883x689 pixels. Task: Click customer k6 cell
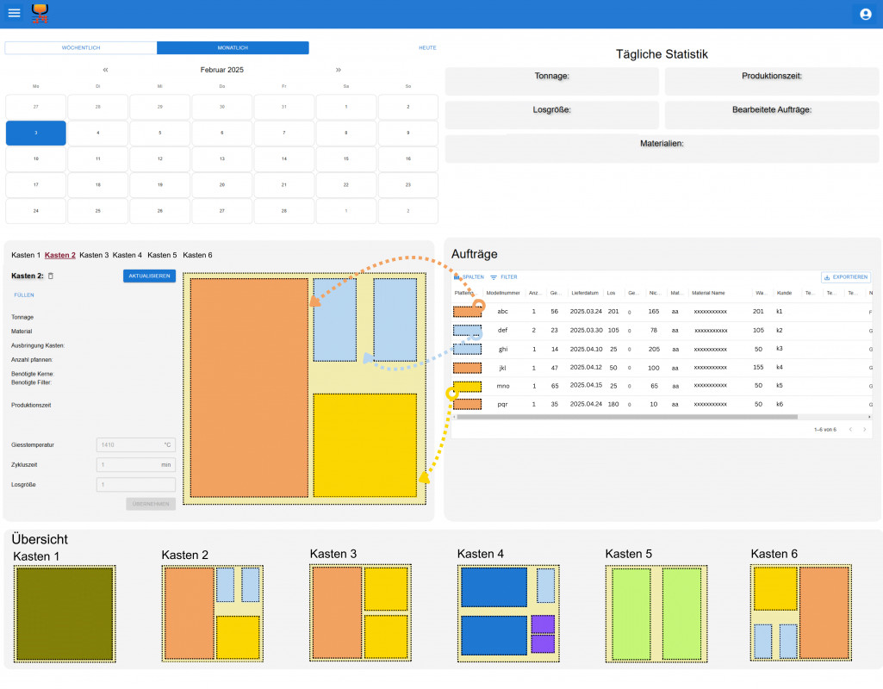pos(780,404)
